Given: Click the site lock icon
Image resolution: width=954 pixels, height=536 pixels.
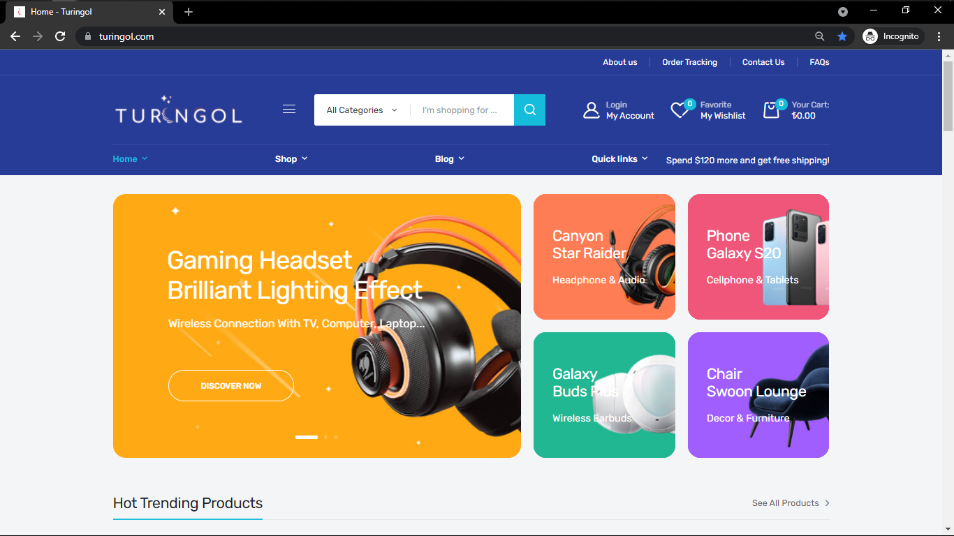Looking at the screenshot, I should pyautogui.click(x=88, y=36).
